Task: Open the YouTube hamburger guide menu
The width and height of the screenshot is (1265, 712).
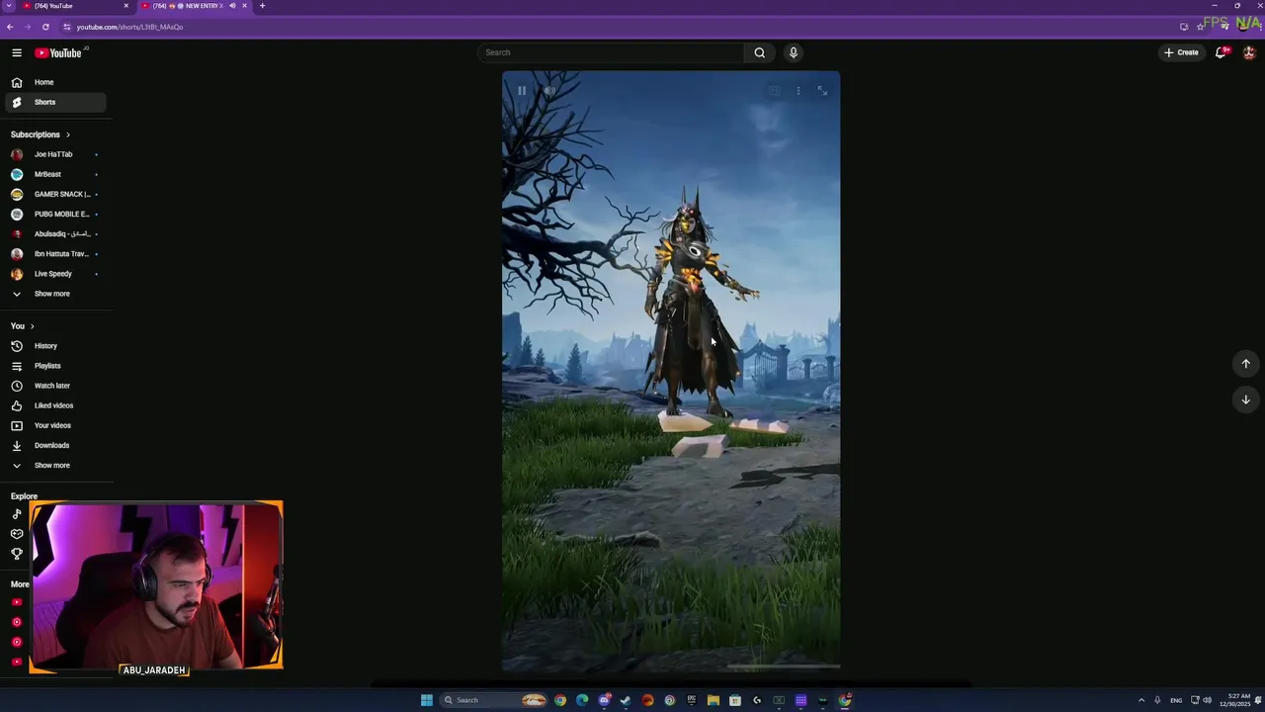Action: (17, 52)
